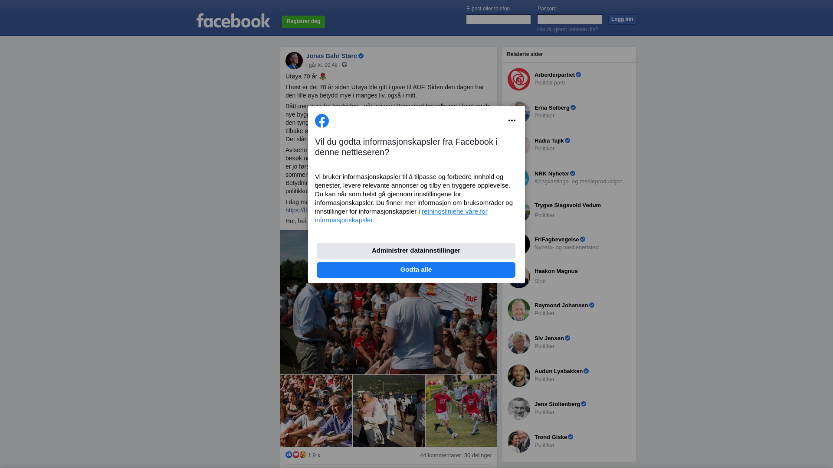The image size is (833, 468).
Task: Click the Like reaction icon under post
Action: (x=289, y=455)
